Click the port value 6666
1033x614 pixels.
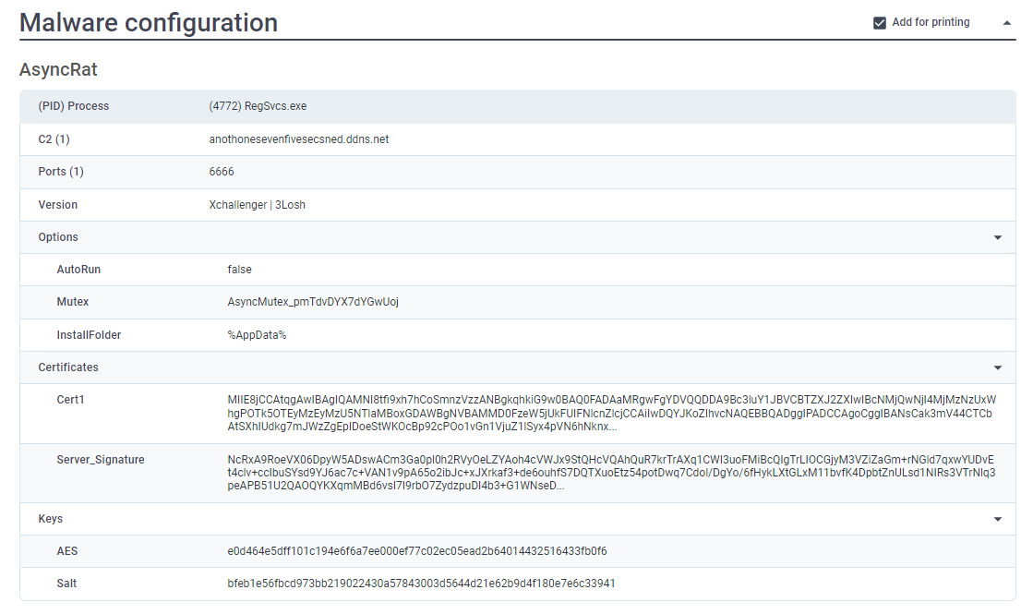click(x=222, y=172)
